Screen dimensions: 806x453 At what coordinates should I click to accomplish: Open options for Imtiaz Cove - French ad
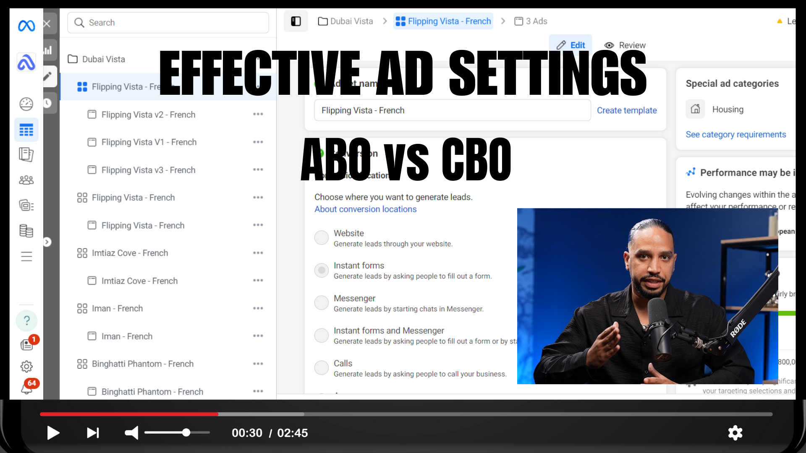tap(258, 280)
